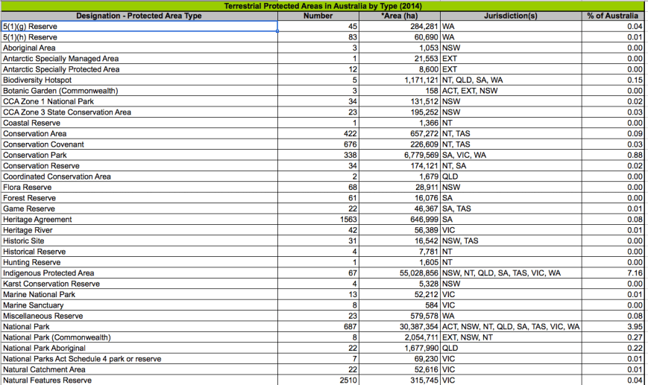Click the 'Biodiversity Hotspot' designation cell
Image resolution: width=648 pixels, height=385 pixels.
[139, 80]
